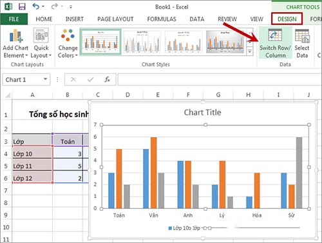322x243 pixels.
Task: Select the orange bar for Văn
Action: 153,173
